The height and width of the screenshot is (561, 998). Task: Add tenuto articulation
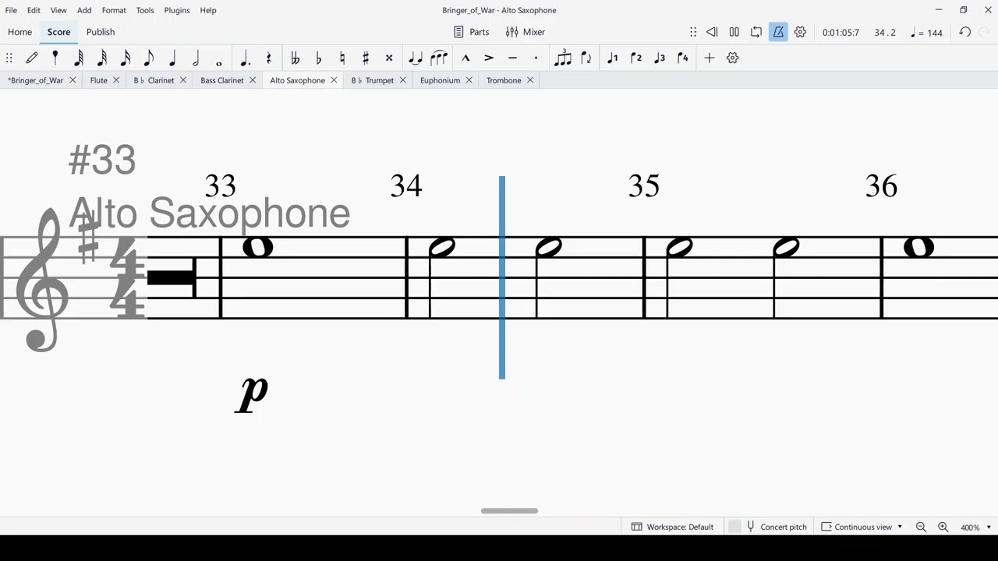(x=512, y=58)
